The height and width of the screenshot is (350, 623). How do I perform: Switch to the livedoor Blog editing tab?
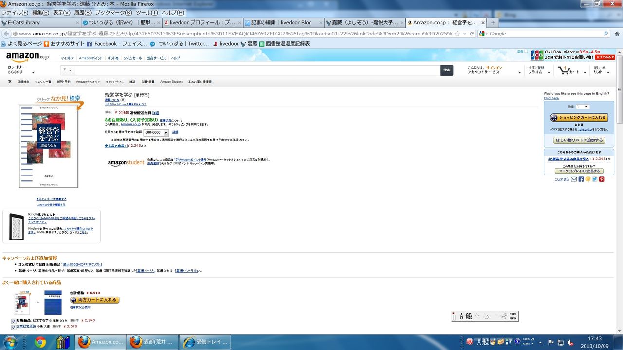(284, 22)
